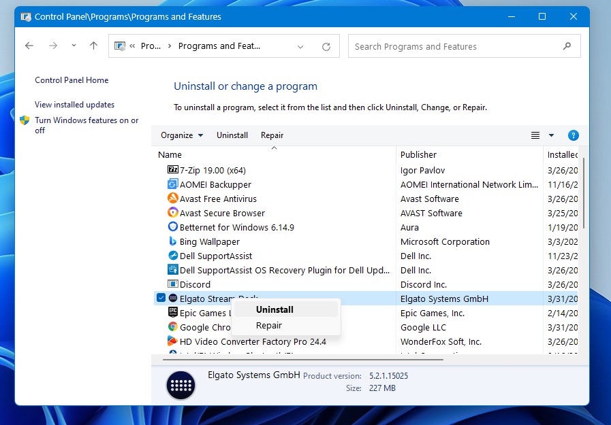Click the horizontal scrollbar below the list
This screenshot has width=611, height=425.
(302, 360)
